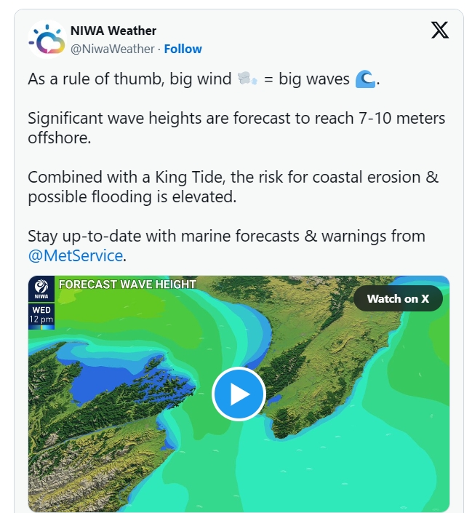
Task: Play the forecast wave height video
Action: coord(239,394)
